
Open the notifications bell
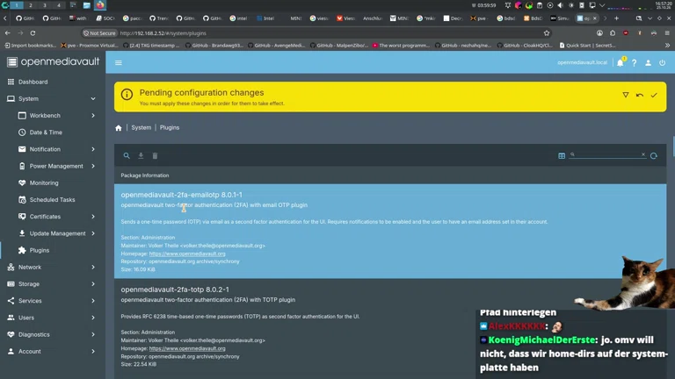coord(620,63)
